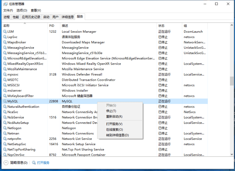The image size is (235, 171).
Task: Select the Local Session Manager description
Action: coord(79,32)
